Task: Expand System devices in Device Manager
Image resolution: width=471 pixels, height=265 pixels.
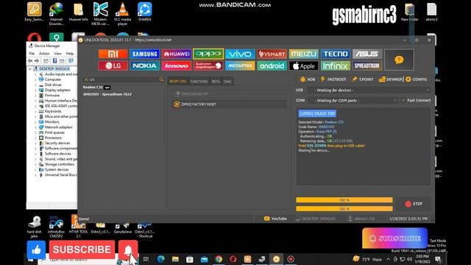Action: click(x=35, y=169)
